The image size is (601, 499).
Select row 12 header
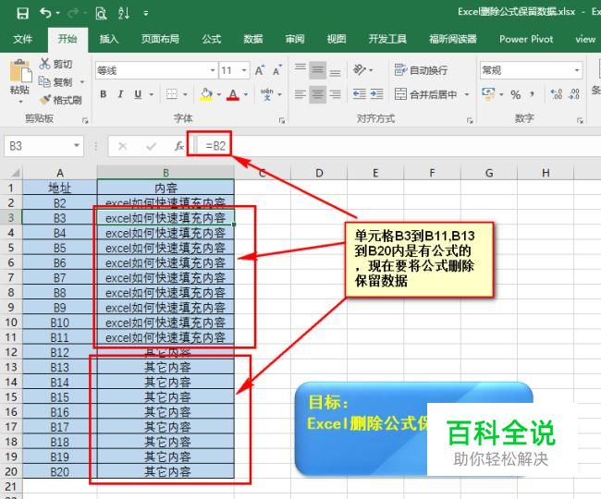tap(11, 352)
